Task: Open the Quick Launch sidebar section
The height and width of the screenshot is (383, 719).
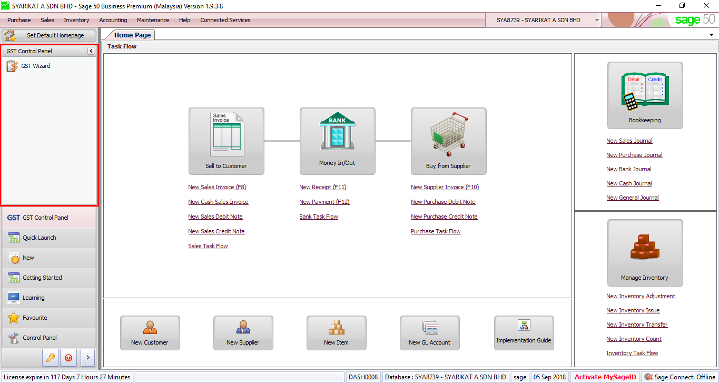Action: (49, 238)
